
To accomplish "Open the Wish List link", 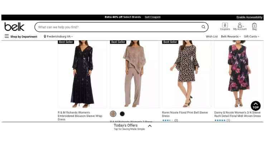I will click(212, 36).
